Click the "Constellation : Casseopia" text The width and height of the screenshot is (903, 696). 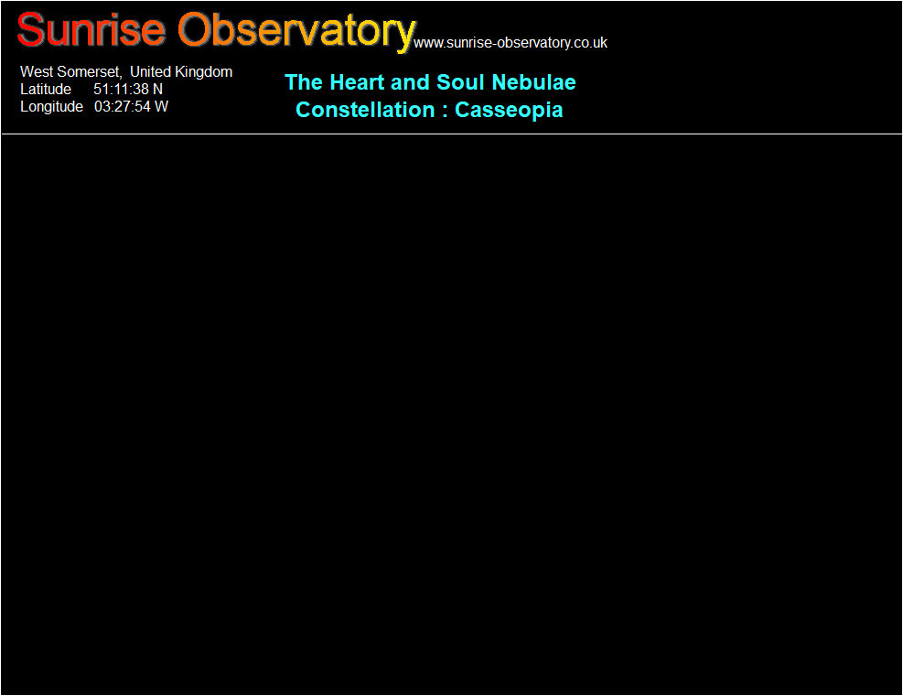coord(429,110)
